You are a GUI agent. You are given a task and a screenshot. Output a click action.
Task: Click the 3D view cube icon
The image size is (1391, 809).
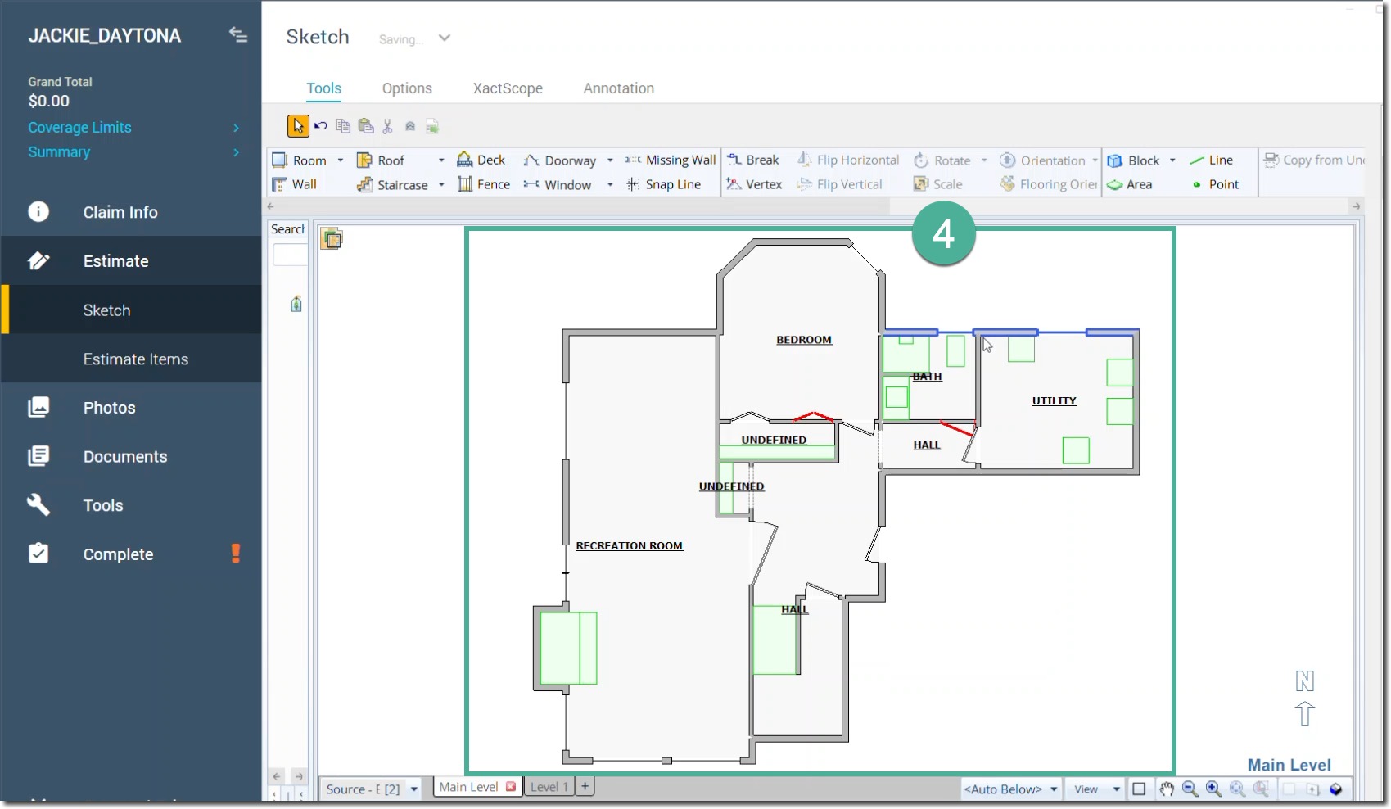pyautogui.click(x=1336, y=789)
